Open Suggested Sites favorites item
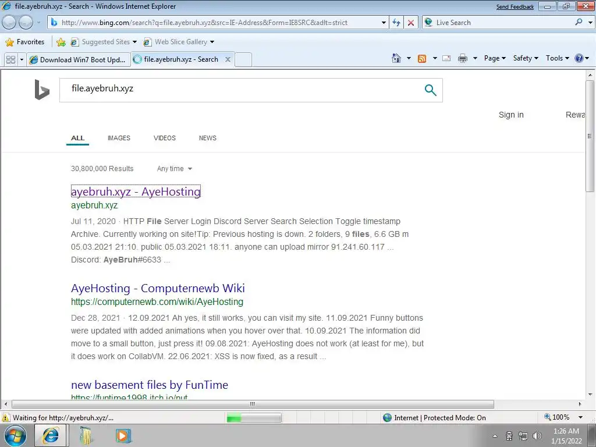Screen dimensions: 596x447 pyautogui.click(x=104, y=42)
